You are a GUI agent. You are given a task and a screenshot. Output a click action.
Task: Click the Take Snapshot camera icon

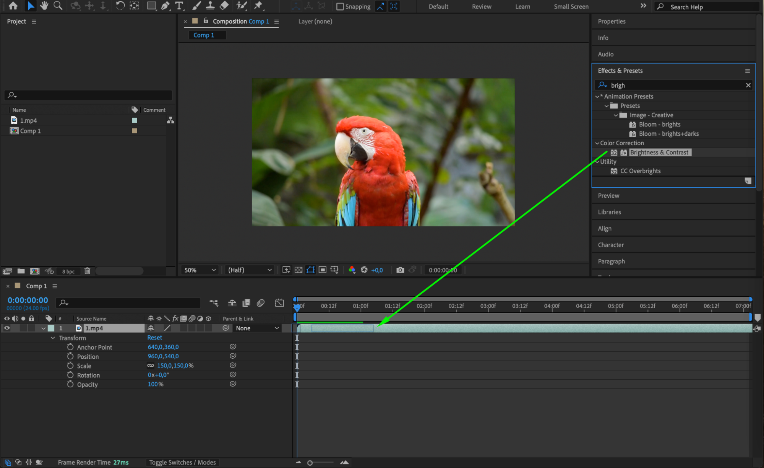click(x=400, y=270)
